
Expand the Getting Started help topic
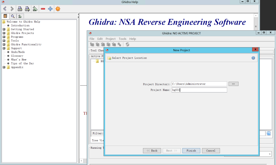(4, 29)
